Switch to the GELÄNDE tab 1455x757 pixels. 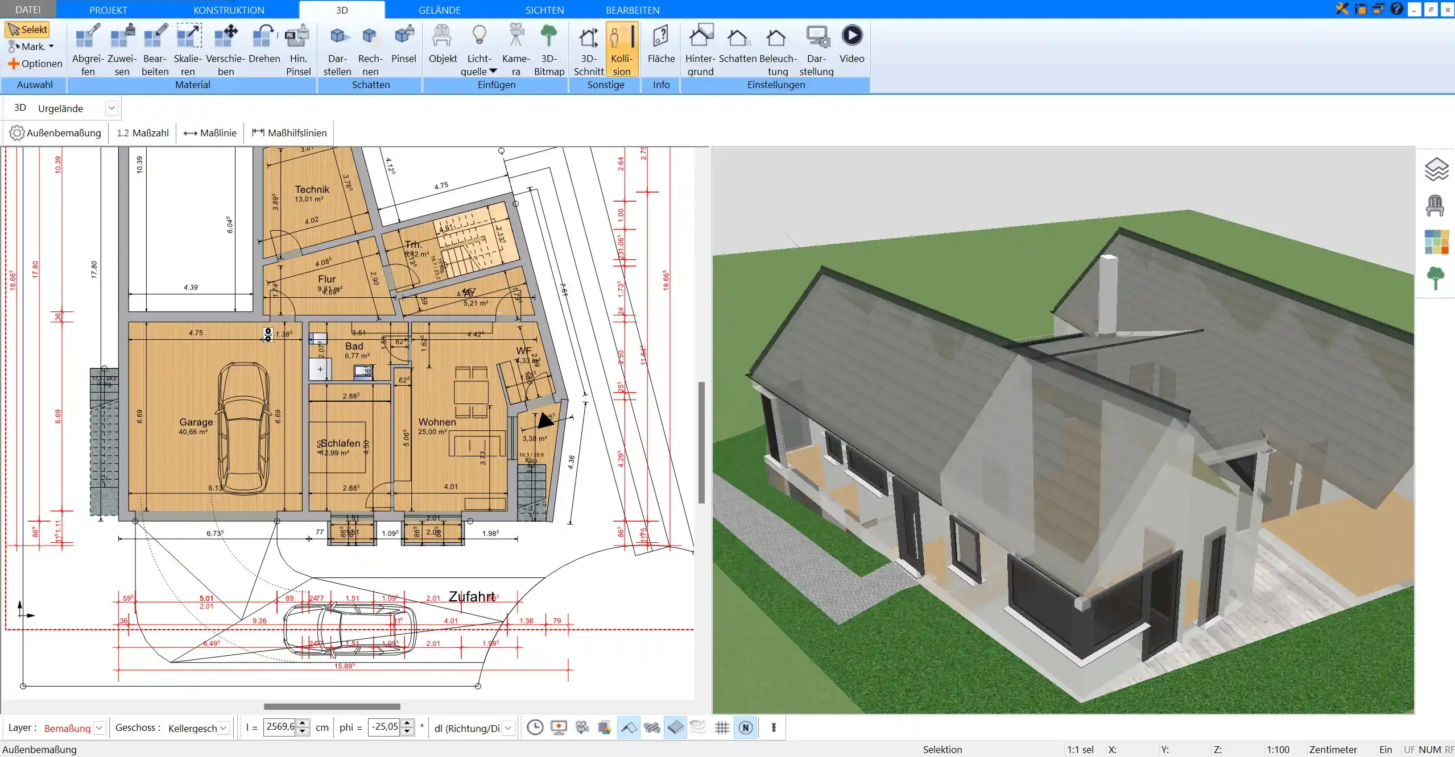(x=439, y=10)
